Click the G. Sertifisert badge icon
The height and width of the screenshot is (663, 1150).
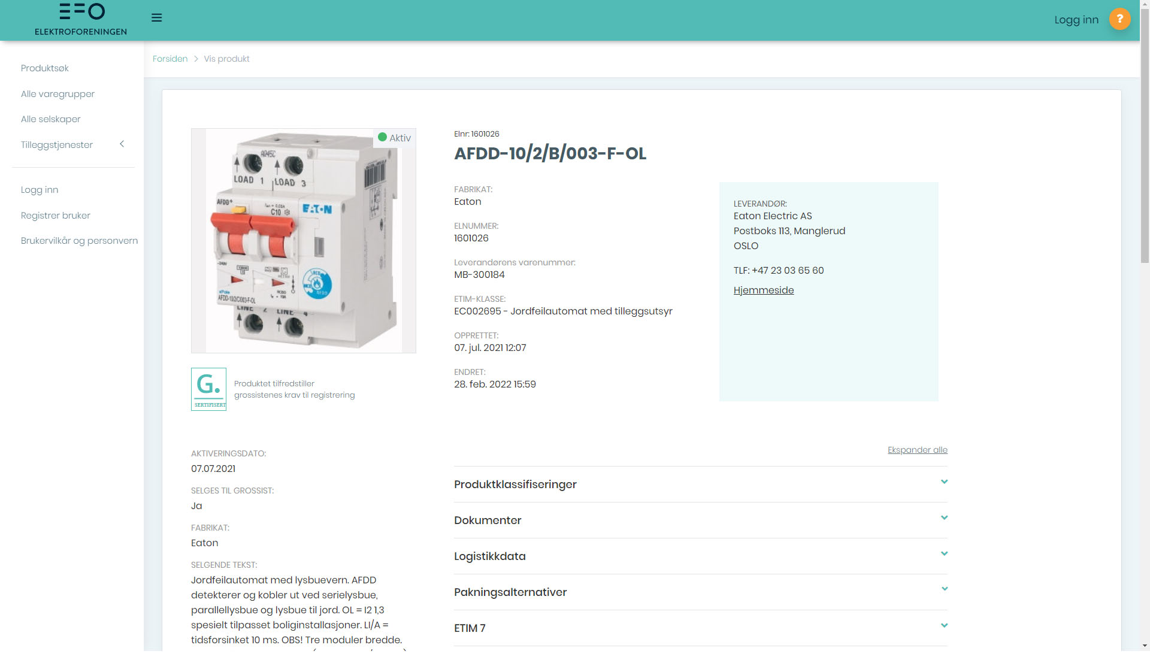pyautogui.click(x=208, y=389)
